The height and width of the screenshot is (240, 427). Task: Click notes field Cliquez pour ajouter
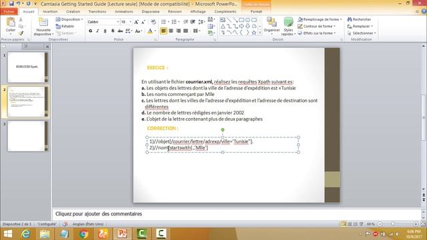tap(98, 214)
